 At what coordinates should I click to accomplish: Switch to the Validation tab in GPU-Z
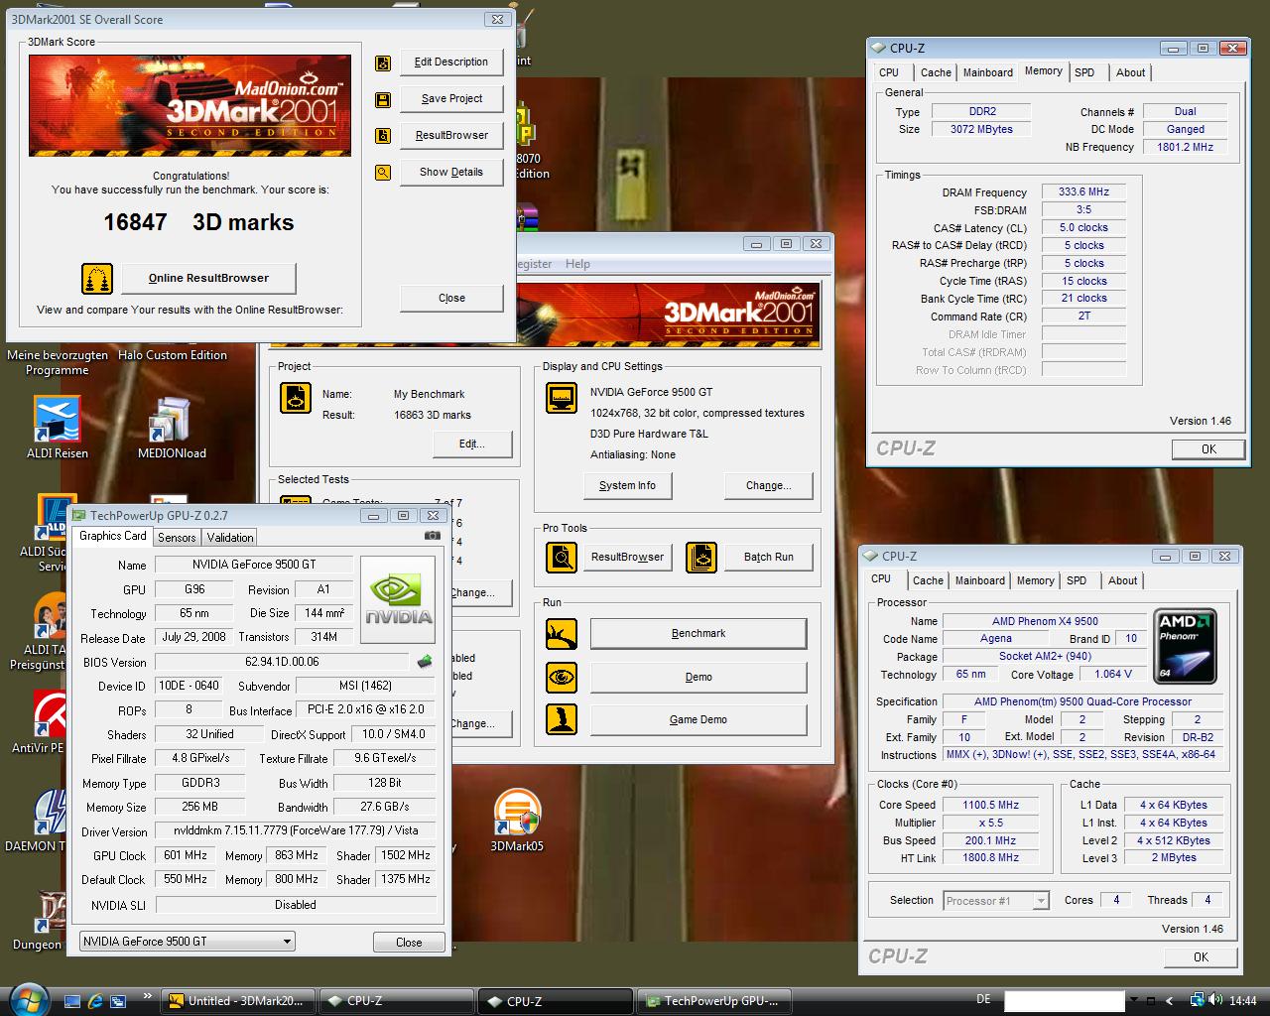(x=230, y=537)
